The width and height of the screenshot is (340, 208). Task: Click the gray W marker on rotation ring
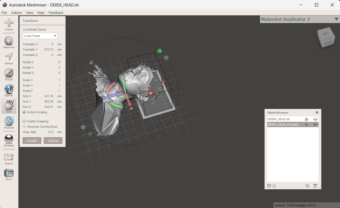click(x=166, y=58)
